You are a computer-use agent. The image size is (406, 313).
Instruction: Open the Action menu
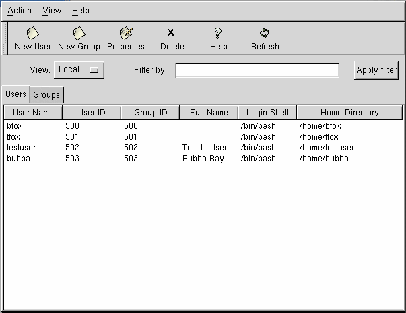click(x=20, y=11)
